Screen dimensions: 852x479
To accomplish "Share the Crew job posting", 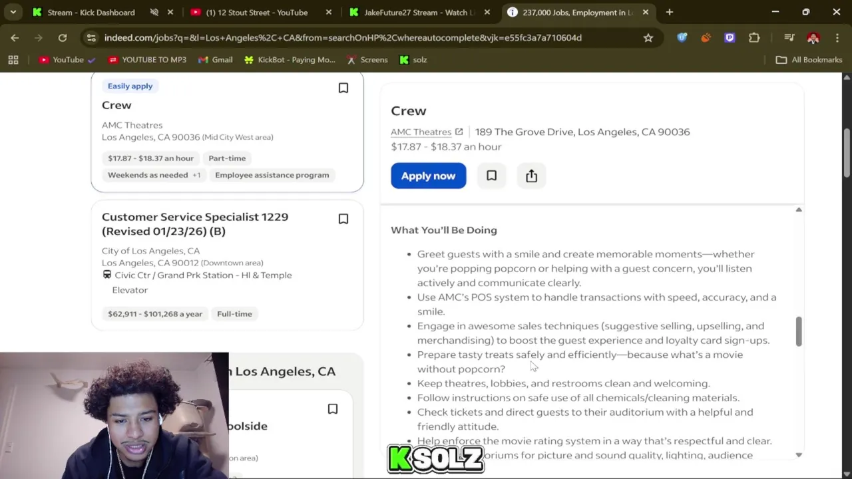I will tap(531, 176).
